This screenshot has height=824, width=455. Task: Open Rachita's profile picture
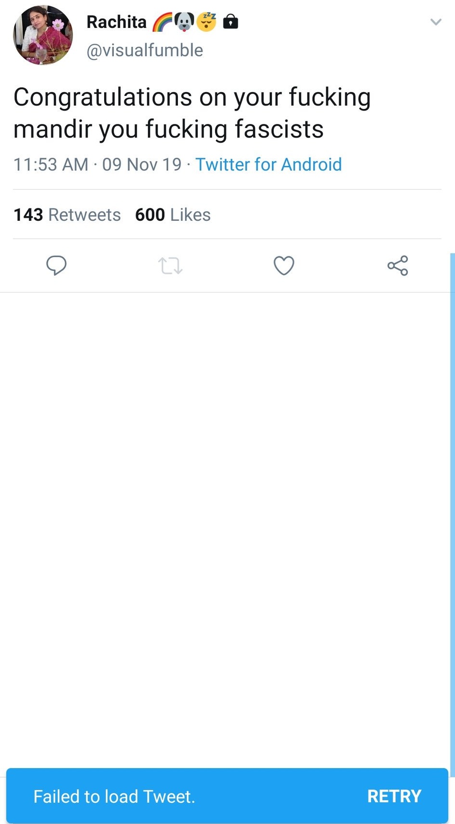click(43, 35)
